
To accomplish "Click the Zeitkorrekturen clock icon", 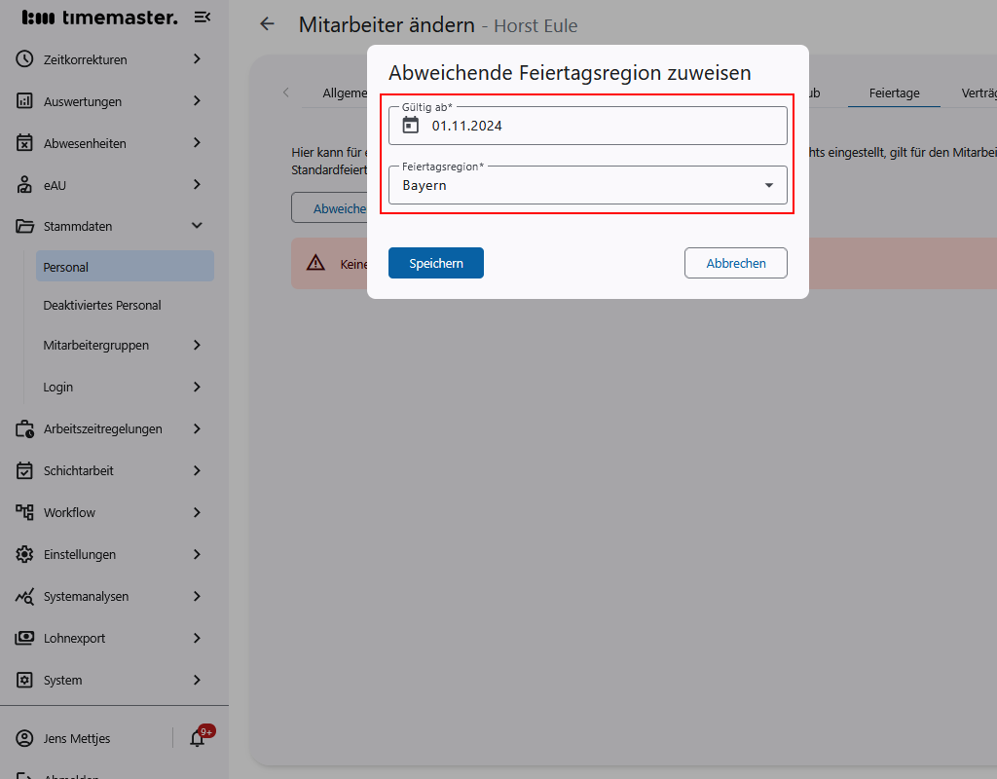I will point(25,59).
